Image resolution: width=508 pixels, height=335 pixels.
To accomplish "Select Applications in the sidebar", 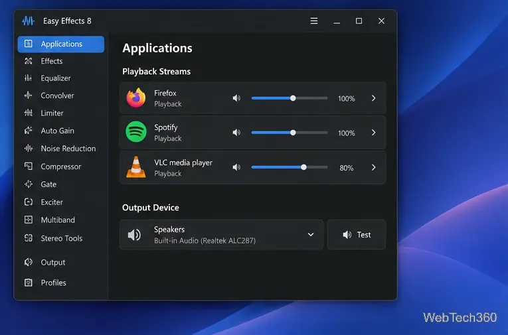I will pos(61,44).
